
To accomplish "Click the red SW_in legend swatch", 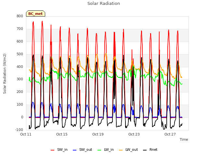I will pyautogui.click(x=53, y=150).
